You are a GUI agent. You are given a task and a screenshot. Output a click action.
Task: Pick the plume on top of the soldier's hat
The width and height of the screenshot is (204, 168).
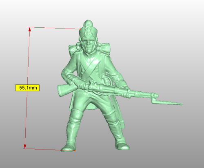[x=88, y=23]
